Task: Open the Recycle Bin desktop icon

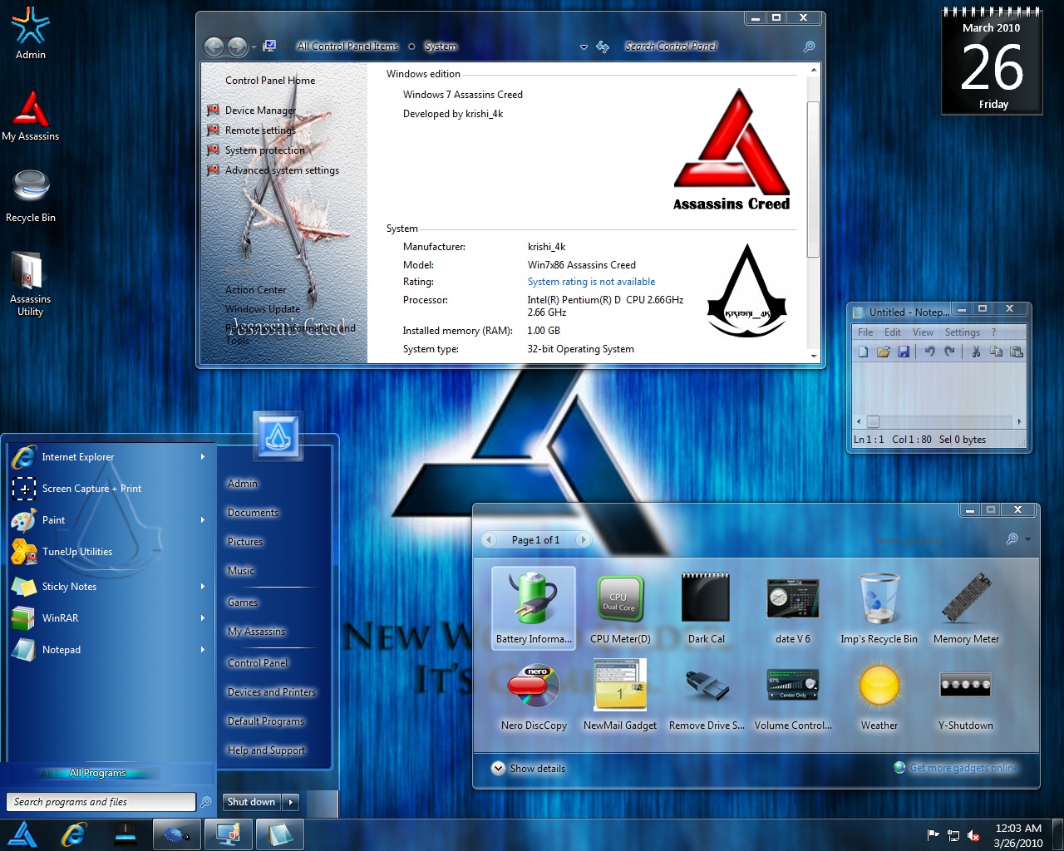Action: pos(31,196)
